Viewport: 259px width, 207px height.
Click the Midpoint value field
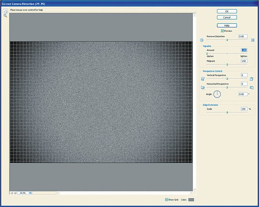point(244,61)
